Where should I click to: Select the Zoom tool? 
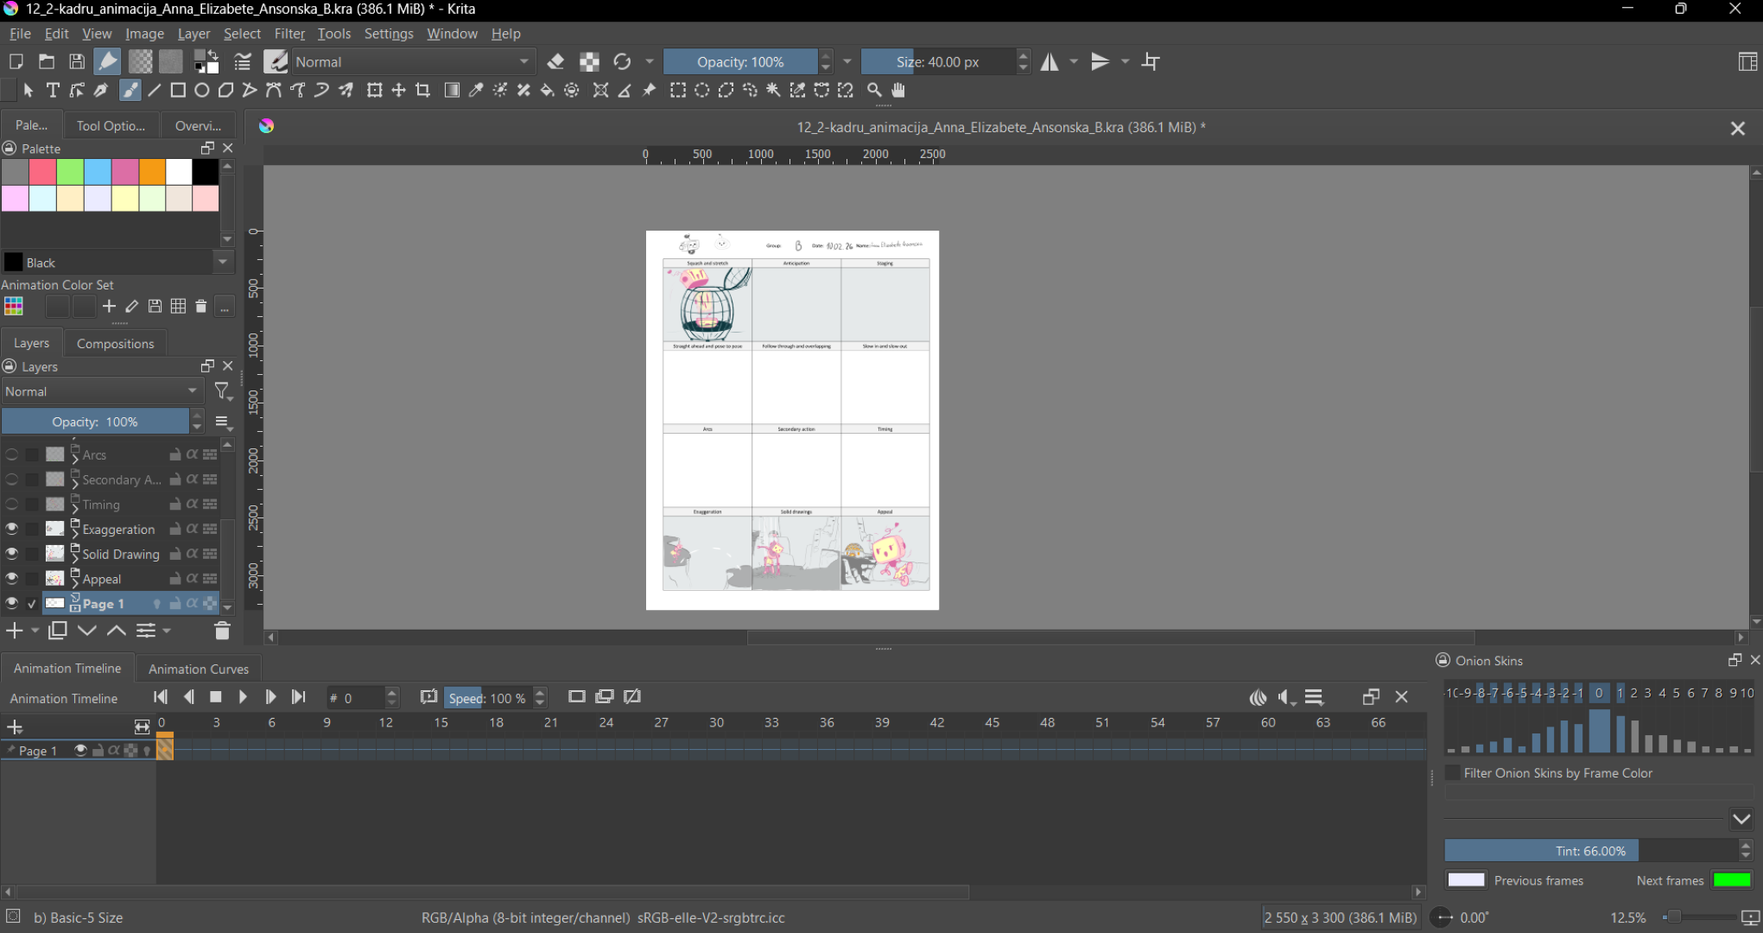(x=874, y=91)
